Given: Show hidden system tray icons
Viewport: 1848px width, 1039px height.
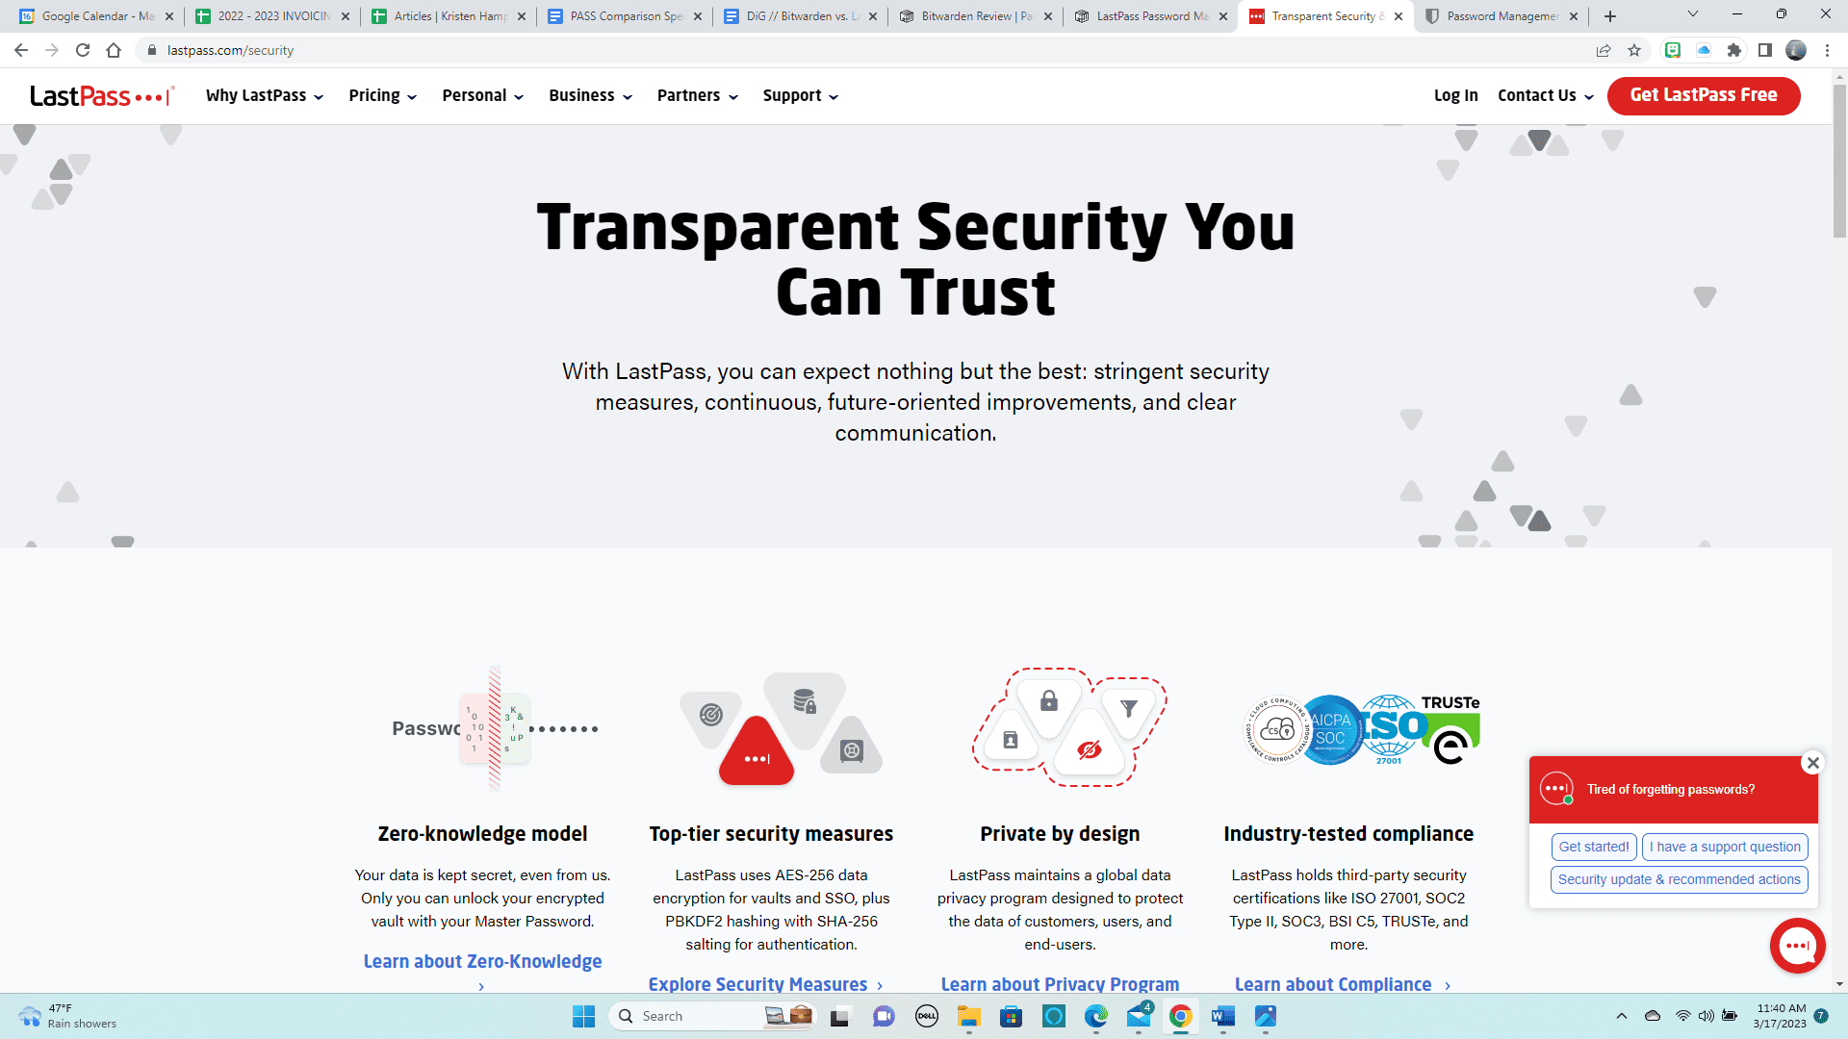Looking at the screenshot, I should 1622,1016.
